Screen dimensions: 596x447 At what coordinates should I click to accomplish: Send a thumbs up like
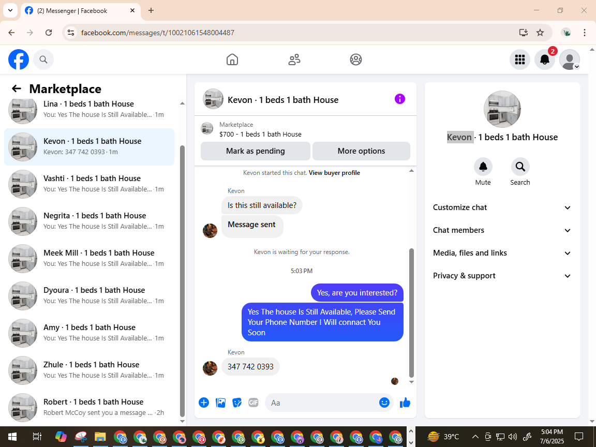[x=405, y=403]
